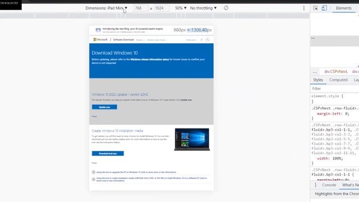Click the Bing banner icon
The height and width of the screenshot is (202, 359).
point(98,30)
